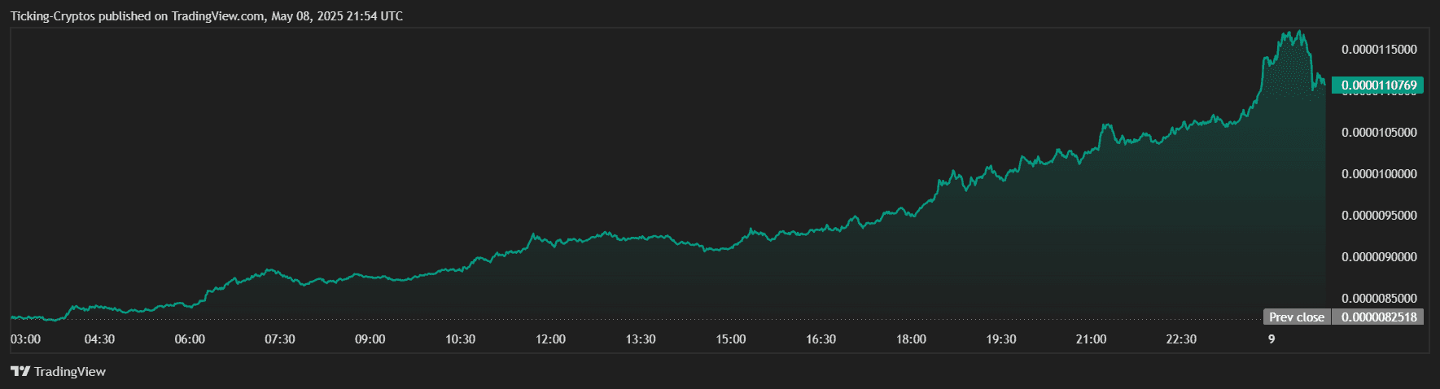This screenshot has width=1440, height=389.
Task: Click the 0.0000090000 price axis label
Action: [1379, 257]
